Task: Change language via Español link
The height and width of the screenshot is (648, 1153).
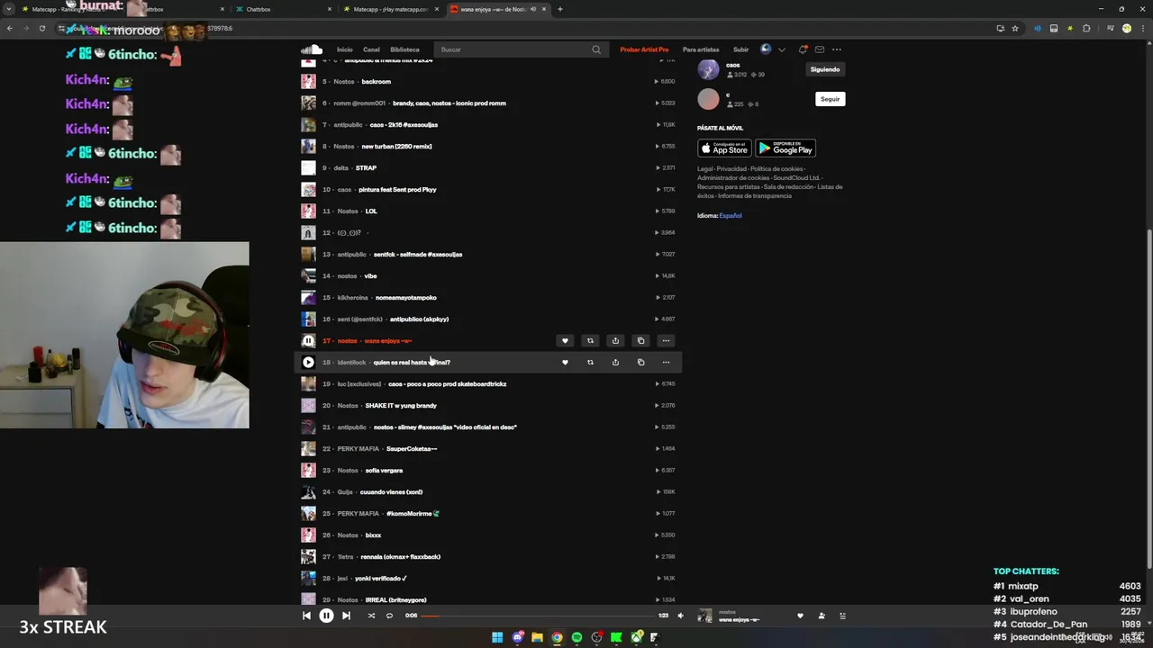Action: tap(731, 216)
